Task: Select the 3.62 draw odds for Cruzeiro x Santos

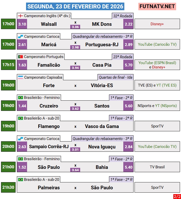Action: pos(75,109)
